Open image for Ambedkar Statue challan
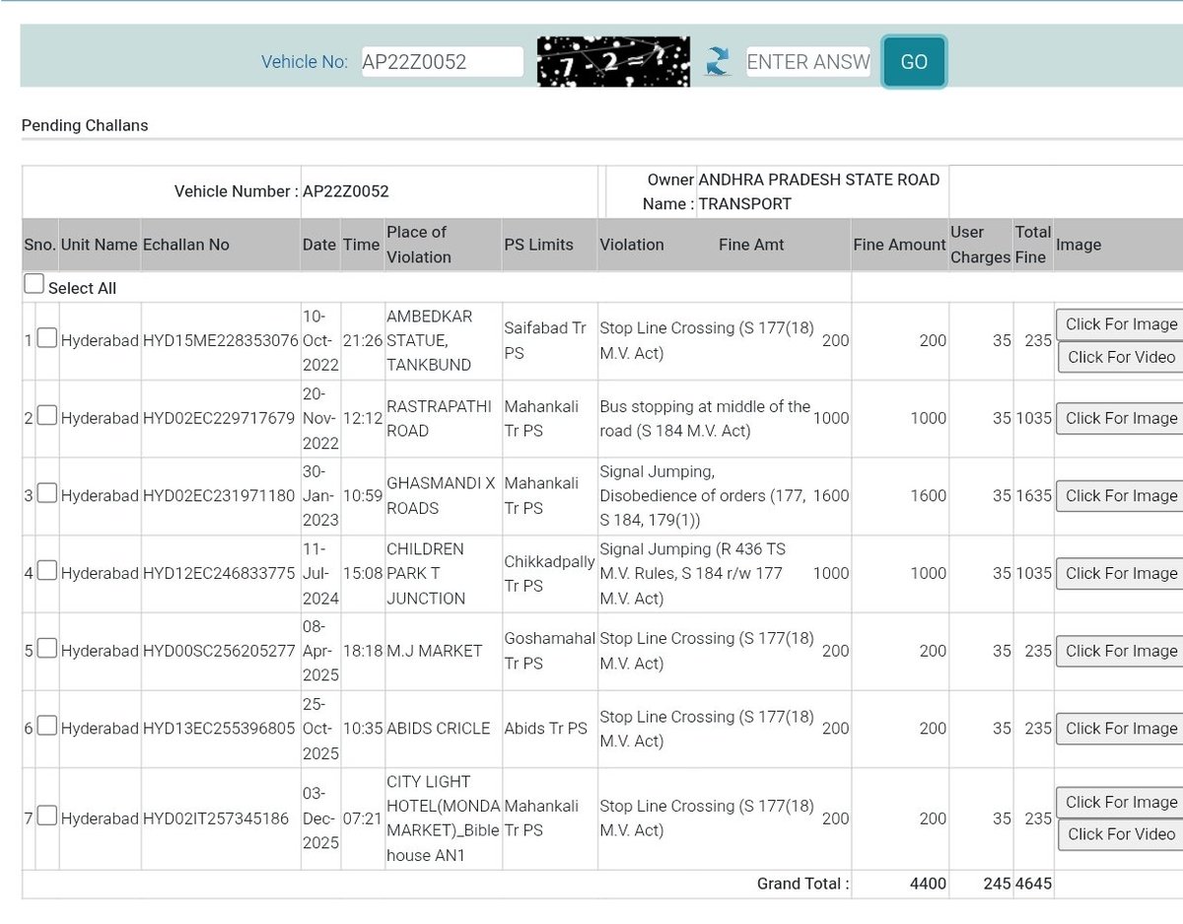1183x924 pixels. tap(1121, 323)
